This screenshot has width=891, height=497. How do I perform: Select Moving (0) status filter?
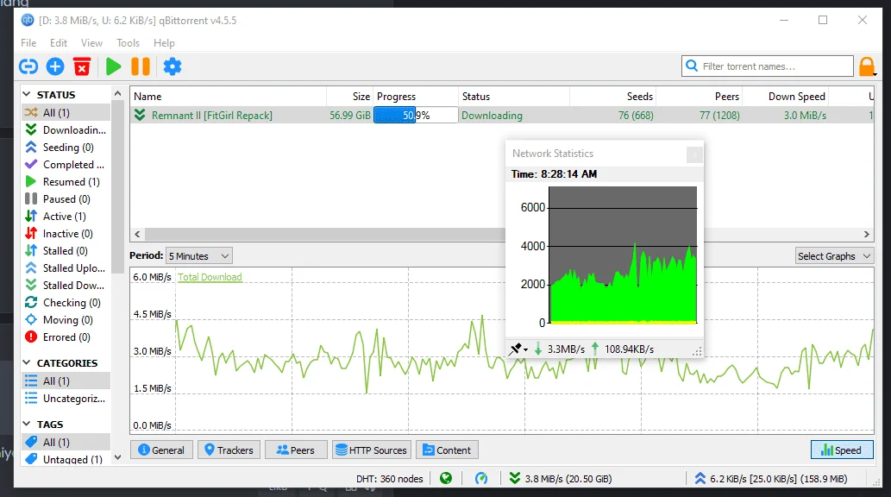click(x=66, y=319)
